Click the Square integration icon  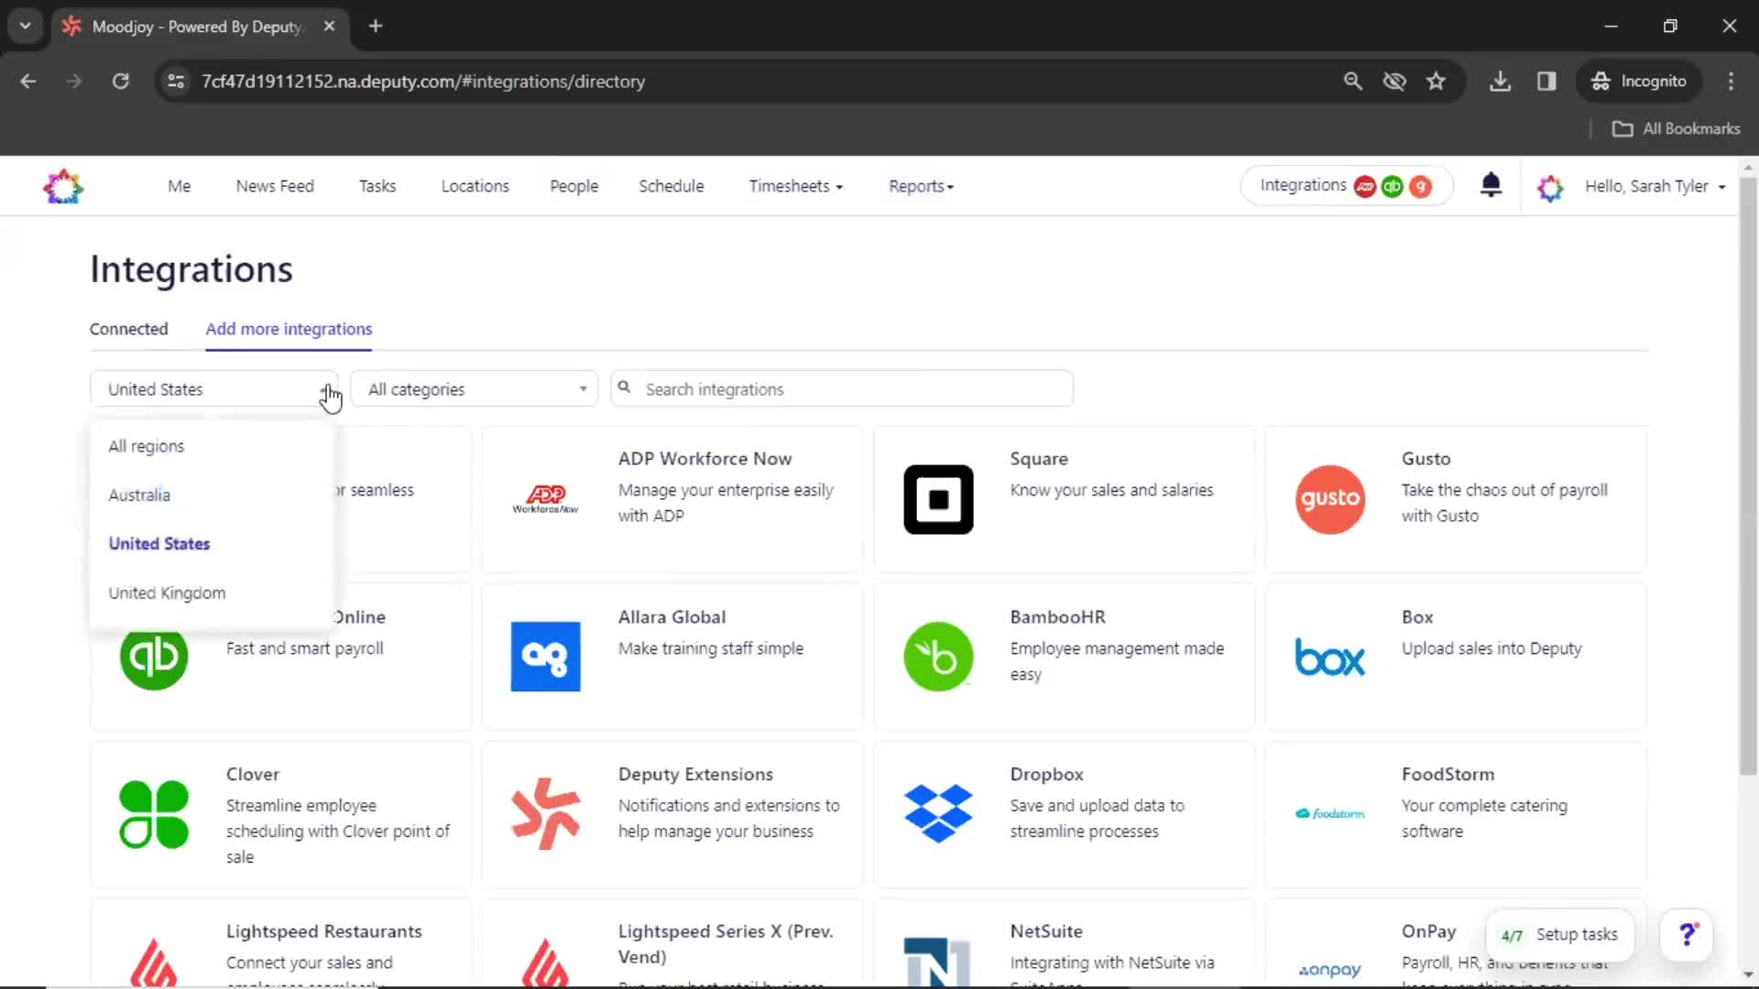[939, 499]
